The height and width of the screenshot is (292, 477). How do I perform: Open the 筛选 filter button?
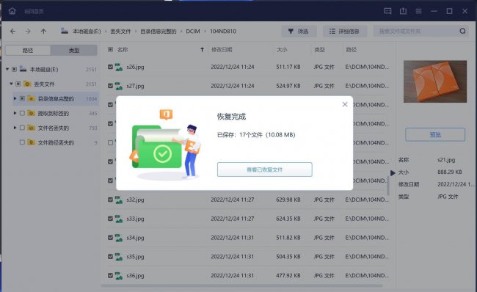[x=299, y=31]
